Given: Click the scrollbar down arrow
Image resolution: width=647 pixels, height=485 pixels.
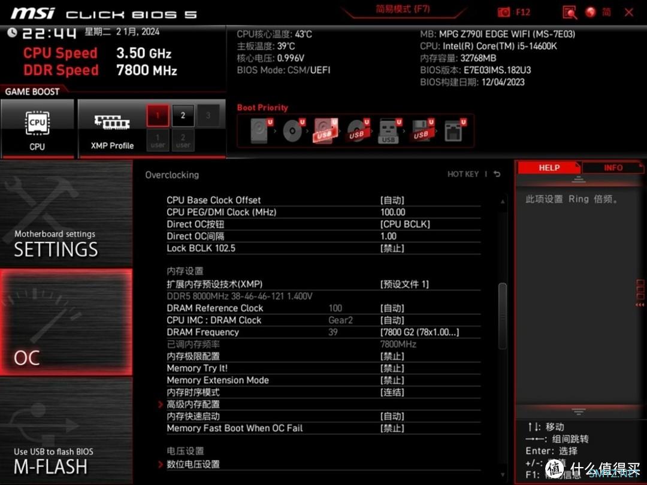Looking at the screenshot, I should point(502,475).
